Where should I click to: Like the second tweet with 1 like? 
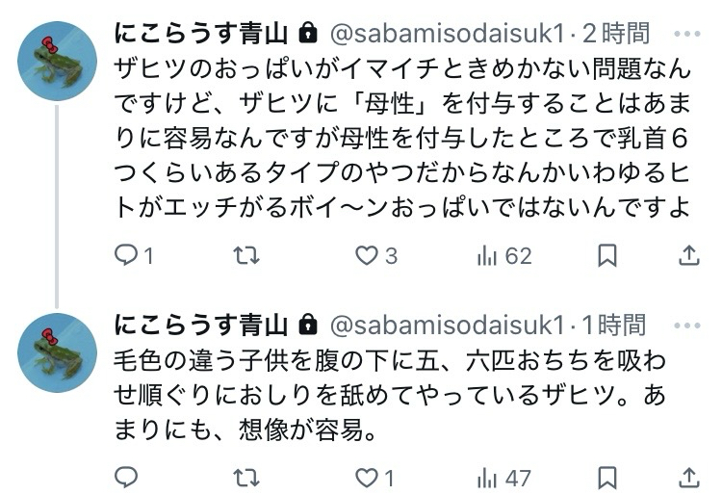(367, 477)
